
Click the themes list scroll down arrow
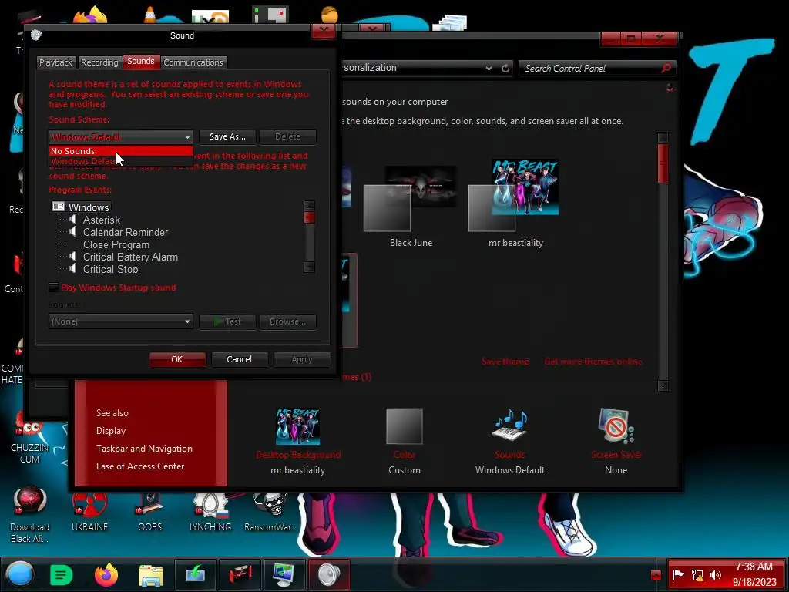[663, 385]
